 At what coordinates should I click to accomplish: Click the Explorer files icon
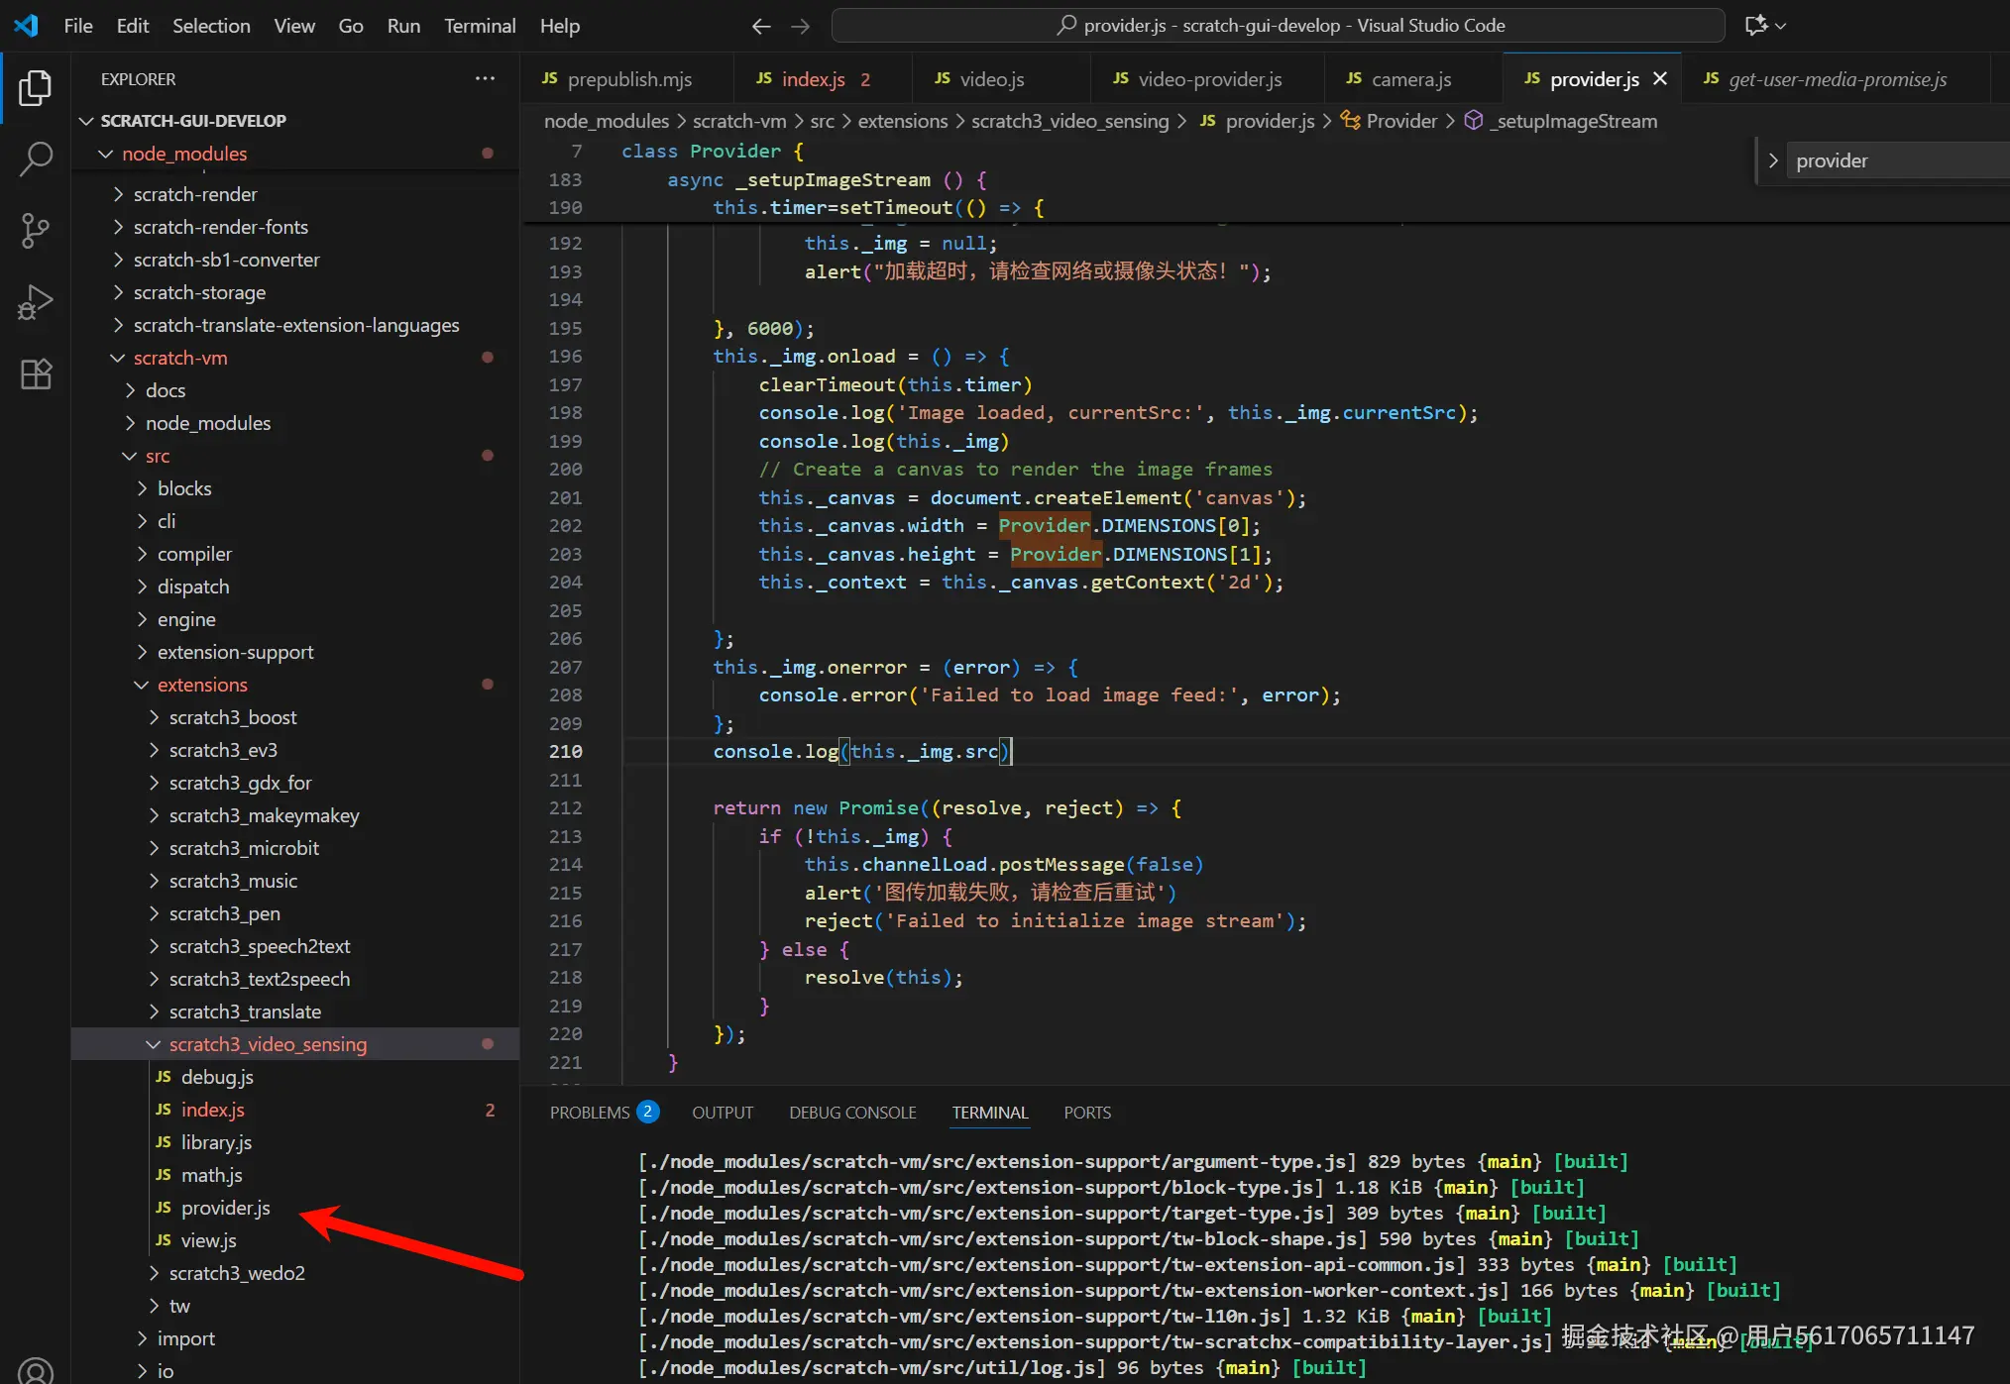(x=36, y=88)
